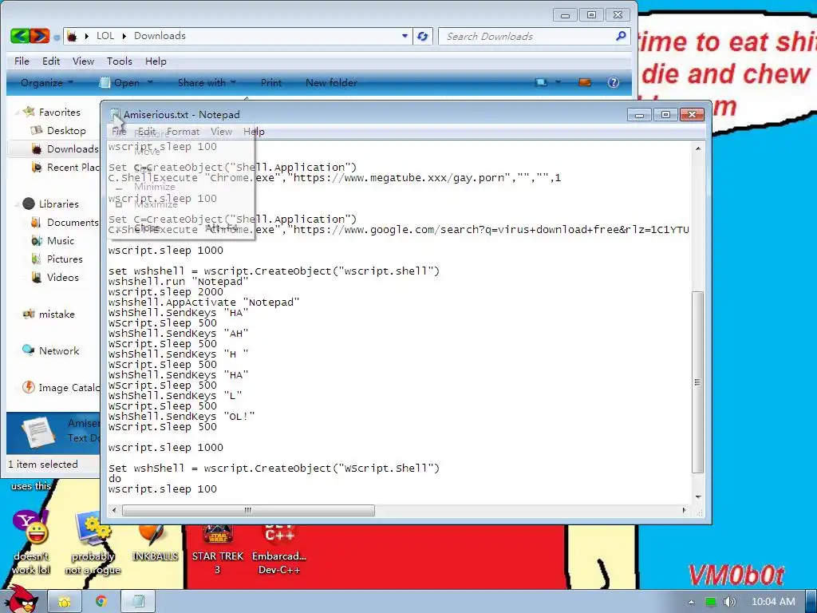This screenshot has height=613, width=817.
Task: Click Print in Explorer toolbar
Action: tap(271, 82)
